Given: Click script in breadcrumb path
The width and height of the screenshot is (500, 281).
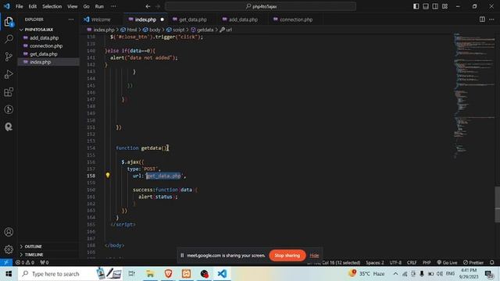Looking at the screenshot, I should click(x=179, y=30).
